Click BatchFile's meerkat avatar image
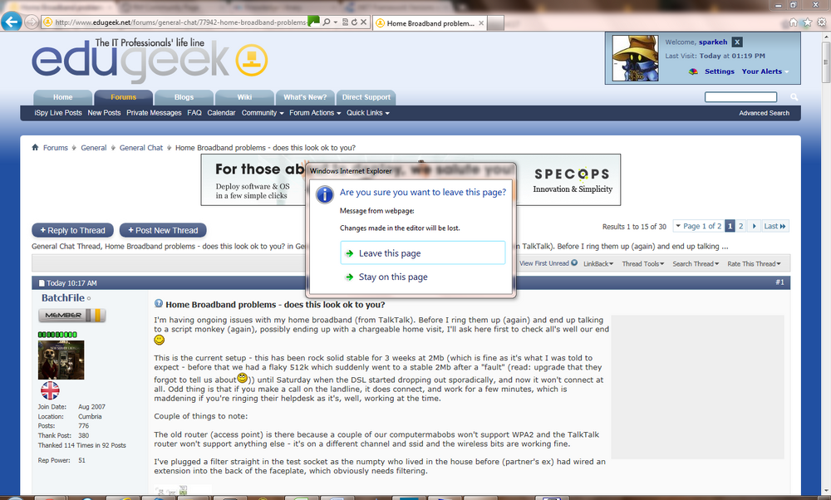The width and height of the screenshot is (831, 500). 61,360
